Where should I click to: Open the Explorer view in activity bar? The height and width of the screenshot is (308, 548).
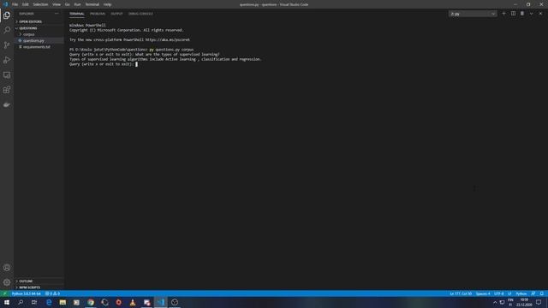pyautogui.click(x=7, y=15)
